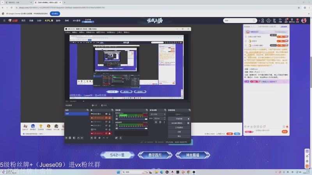Remove selected scene with Scenes trash icon
The width and height of the screenshot is (312, 175).
70,138
